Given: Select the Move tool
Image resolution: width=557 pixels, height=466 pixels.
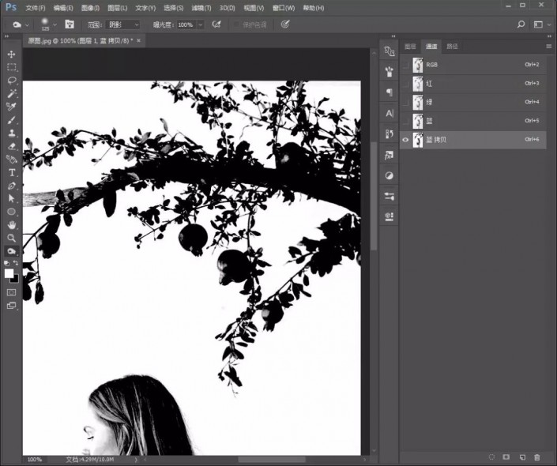Looking at the screenshot, I should [x=12, y=54].
